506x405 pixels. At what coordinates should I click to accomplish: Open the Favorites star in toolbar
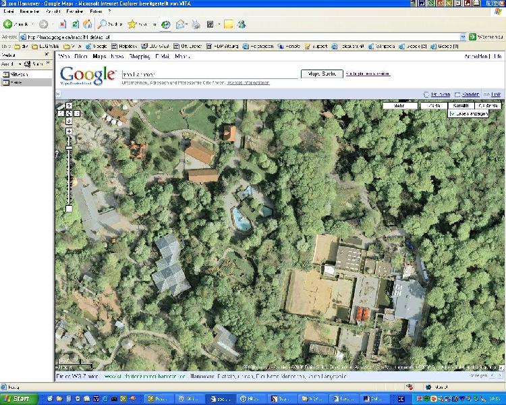(x=133, y=24)
